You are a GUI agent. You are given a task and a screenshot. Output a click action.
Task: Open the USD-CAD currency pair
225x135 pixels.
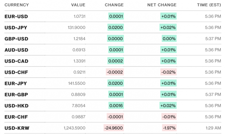(x=16, y=61)
